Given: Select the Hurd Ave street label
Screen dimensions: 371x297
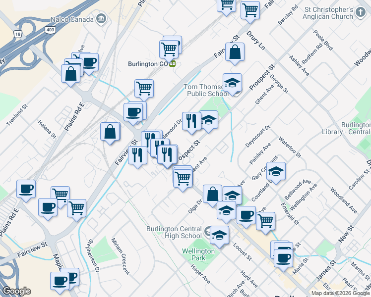Looking at the screenshot, I should tap(249, 279).
